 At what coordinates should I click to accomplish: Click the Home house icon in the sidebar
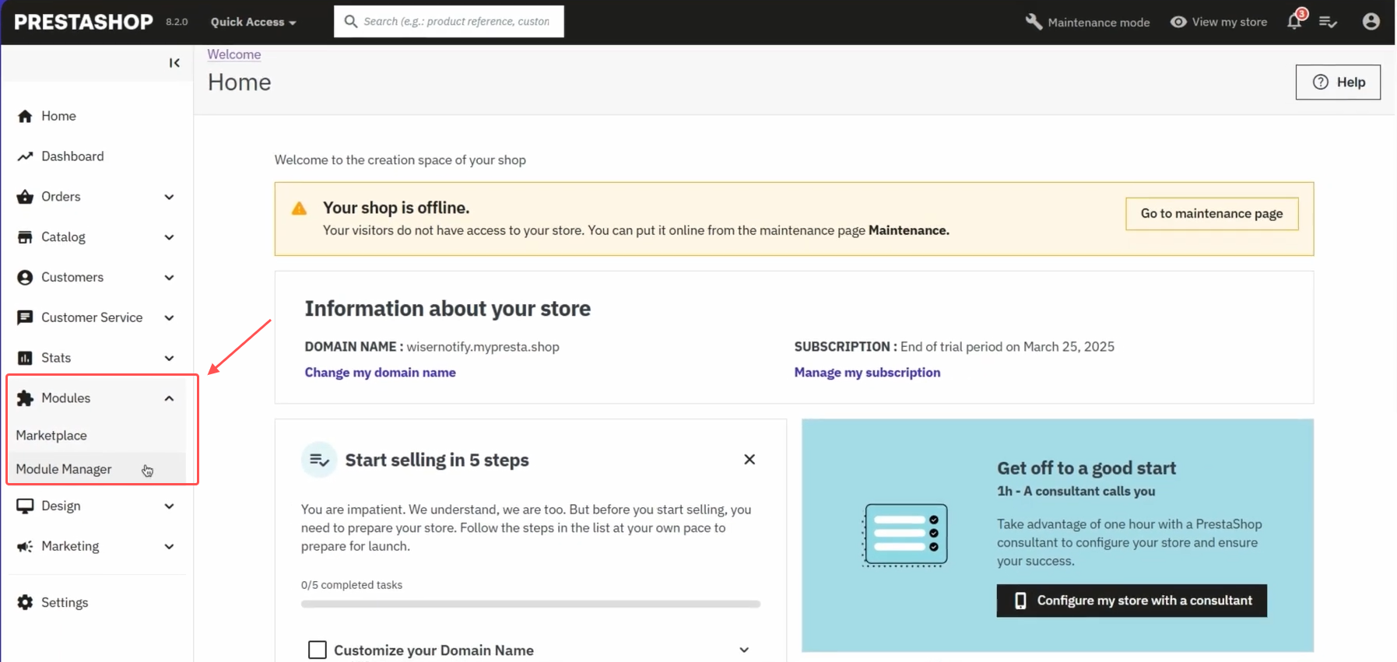[x=25, y=116]
